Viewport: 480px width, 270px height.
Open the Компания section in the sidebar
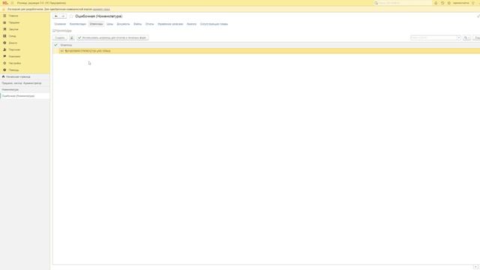[x=14, y=56]
